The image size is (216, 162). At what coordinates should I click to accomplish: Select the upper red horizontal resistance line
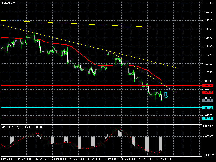coord(81,85)
